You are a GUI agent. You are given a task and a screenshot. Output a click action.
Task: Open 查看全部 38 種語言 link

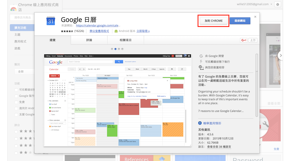tap(219, 147)
